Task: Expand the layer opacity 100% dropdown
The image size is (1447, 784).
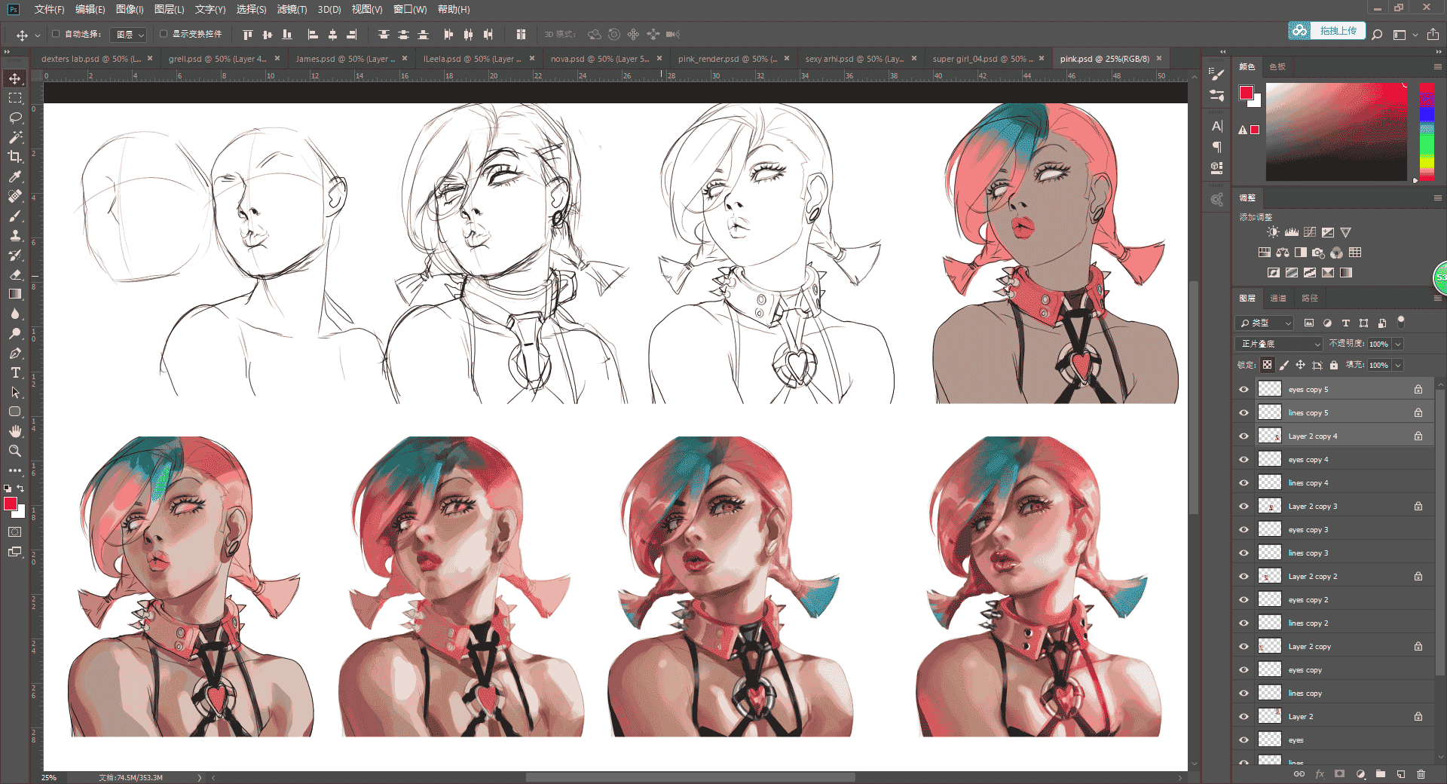Action: click(x=1398, y=344)
